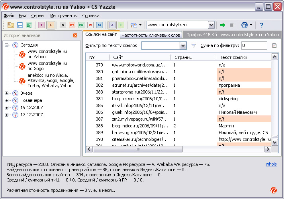The width and height of the screenshot is (284, 199).
Task: Click the CY toolbar button
Action: coord(72,25)
